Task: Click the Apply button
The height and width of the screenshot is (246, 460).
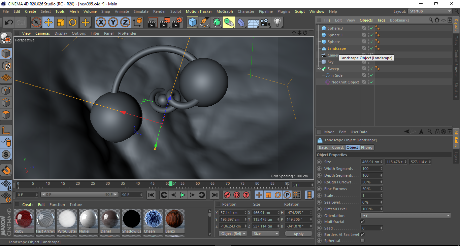Action: [x=298, y=234]
